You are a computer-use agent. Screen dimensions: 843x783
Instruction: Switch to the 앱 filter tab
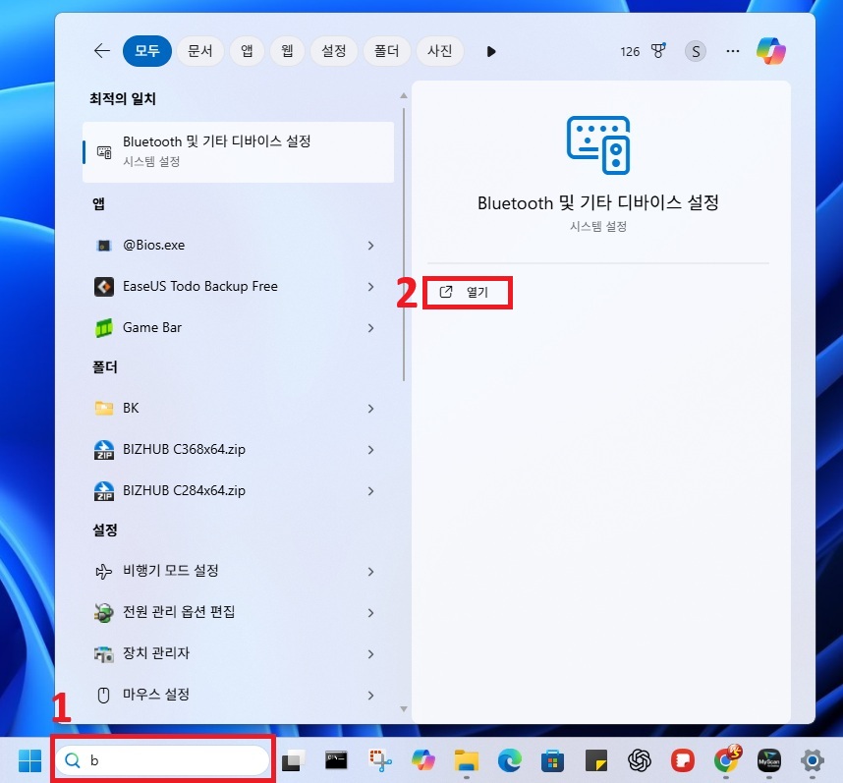247,51
